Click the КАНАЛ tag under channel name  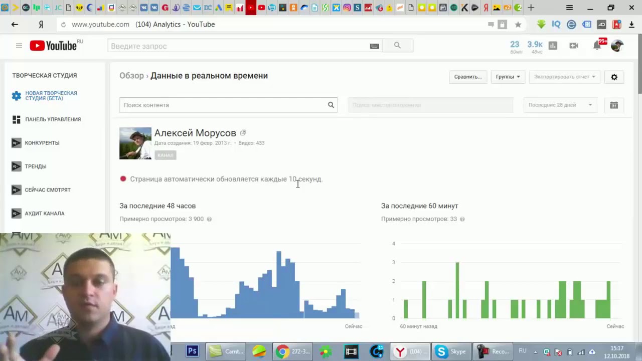click(165, 155)
